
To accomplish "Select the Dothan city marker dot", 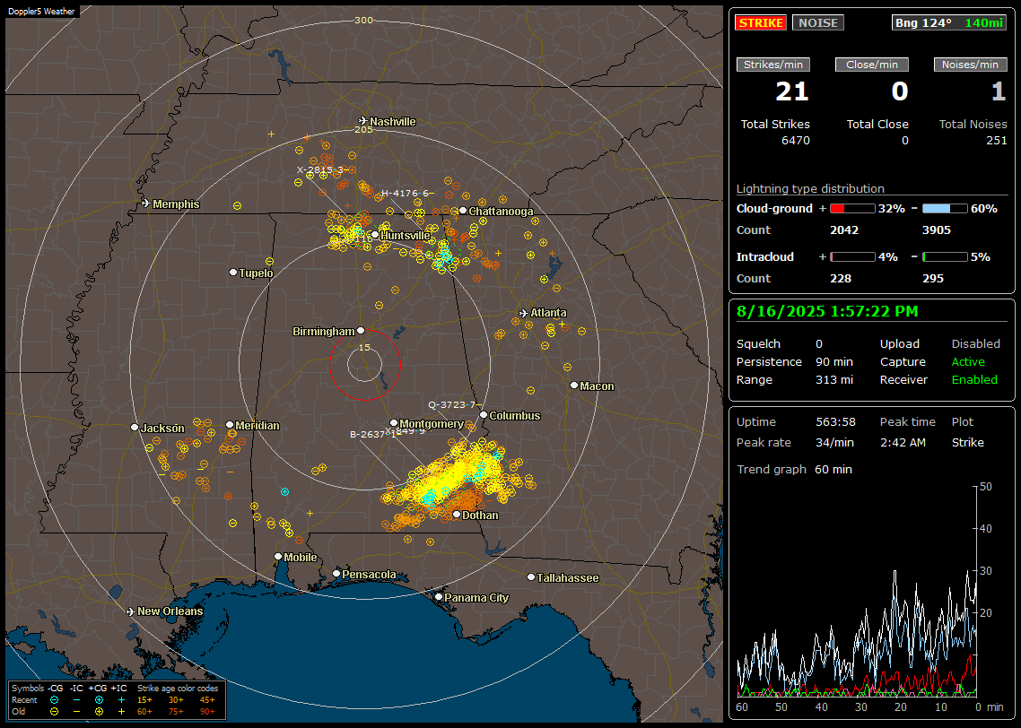I will (x=457, y=514).
